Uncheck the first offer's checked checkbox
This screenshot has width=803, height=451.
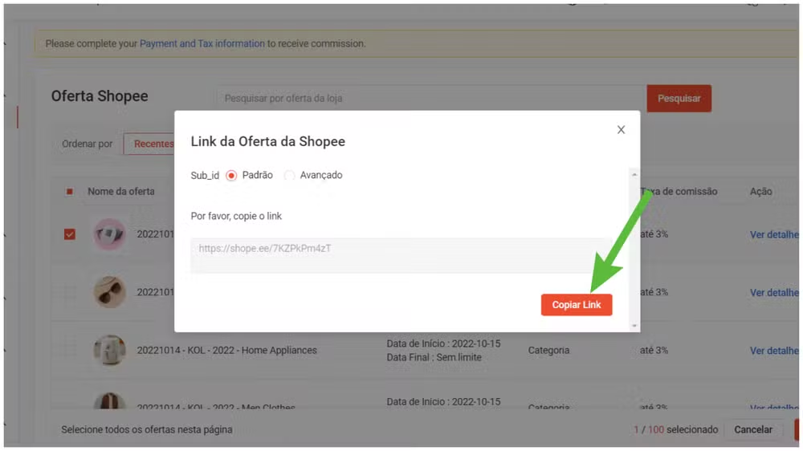70,234
